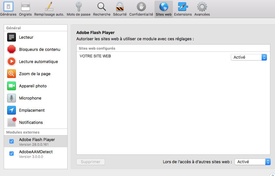Click the Lecture automatique play icon

coord(12,61)
